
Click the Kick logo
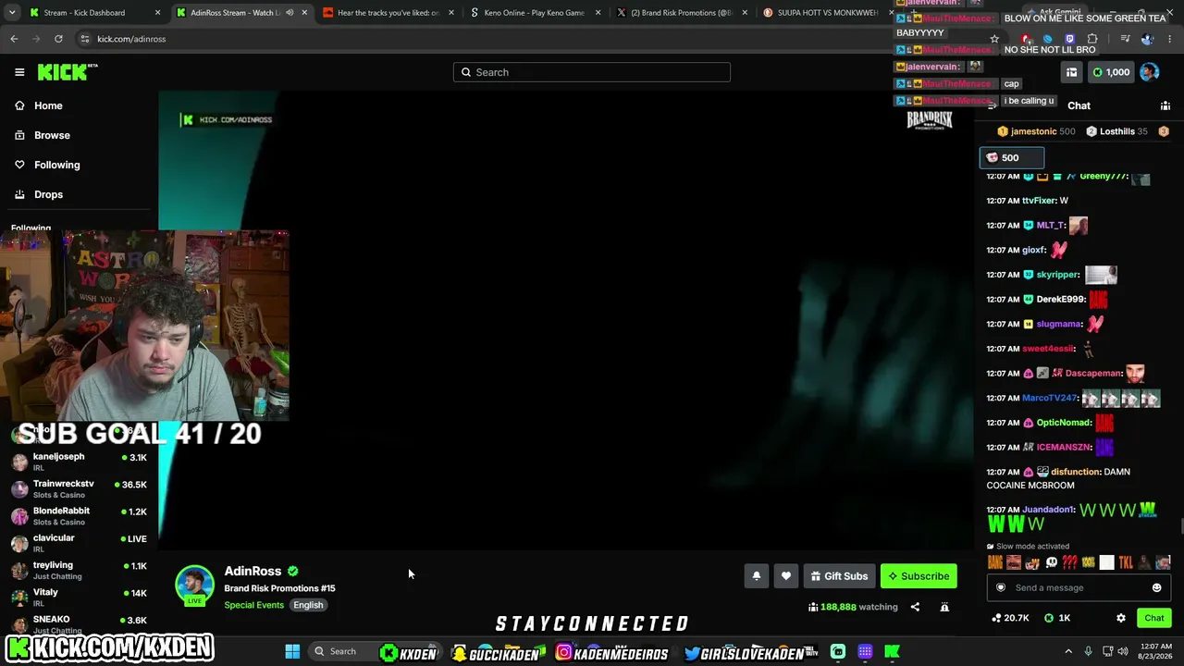pos(68,72)
